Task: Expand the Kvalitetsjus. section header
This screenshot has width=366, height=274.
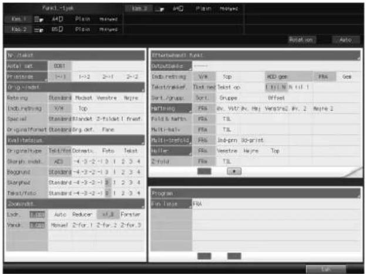Action: [x=76, y=140]
